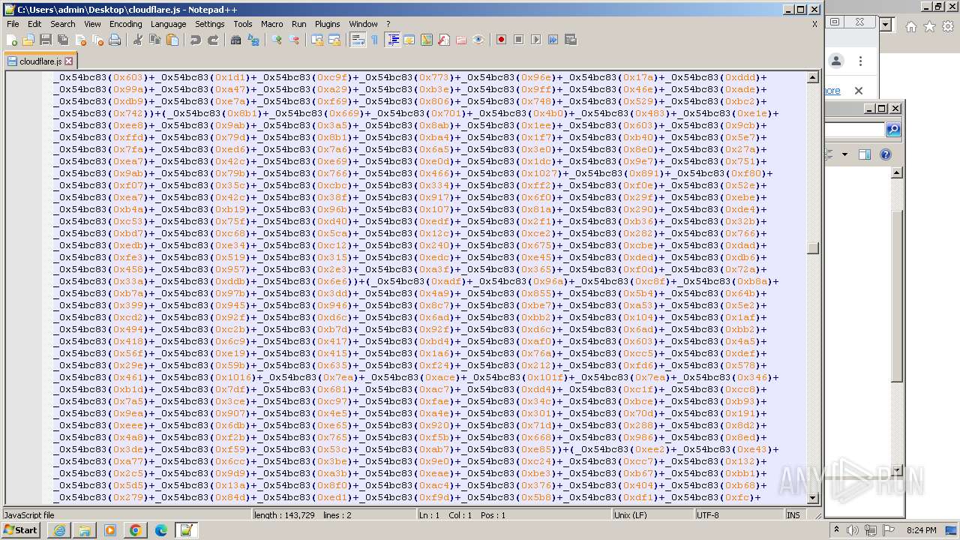Open Find with the binoculars icon
The width and height of the screenshot is (960, 540).
pyautogui.click(x=236, y=40)
